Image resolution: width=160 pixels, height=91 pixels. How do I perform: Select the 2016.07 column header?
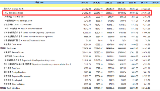click(x=156, y=3)
